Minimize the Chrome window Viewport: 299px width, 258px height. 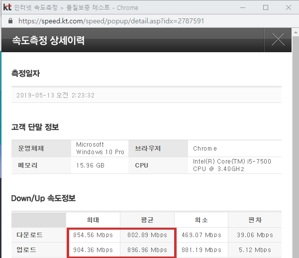click(x=243, y=7)
